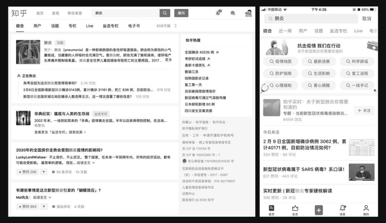This screenshot has width=386, height=223.
Task: Click the downvote arrow next to 赞同 864
Action: [x=44, y=207]
